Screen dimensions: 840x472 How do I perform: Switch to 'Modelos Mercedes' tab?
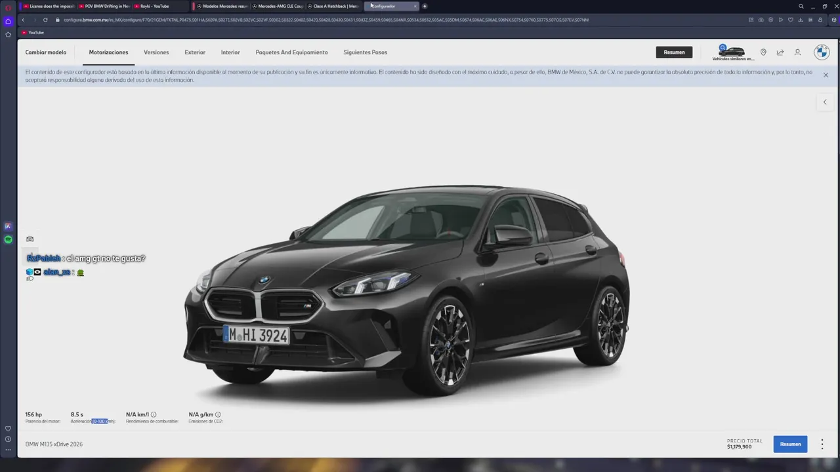point(222,7)
